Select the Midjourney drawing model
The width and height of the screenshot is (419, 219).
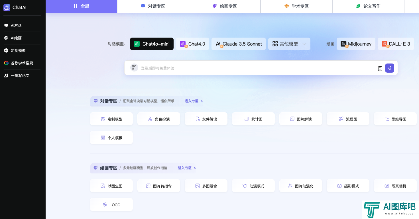click(356, 44)
